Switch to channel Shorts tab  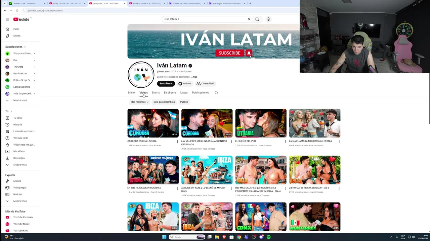tap(156, 93)
